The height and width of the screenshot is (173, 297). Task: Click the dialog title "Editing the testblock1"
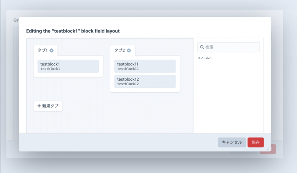[73, 31]
